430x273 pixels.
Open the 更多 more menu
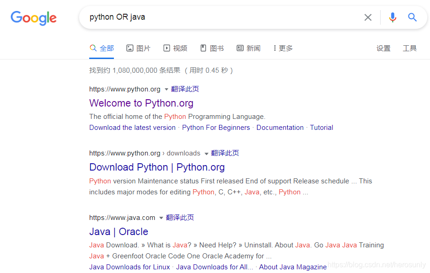click(283, 48)
